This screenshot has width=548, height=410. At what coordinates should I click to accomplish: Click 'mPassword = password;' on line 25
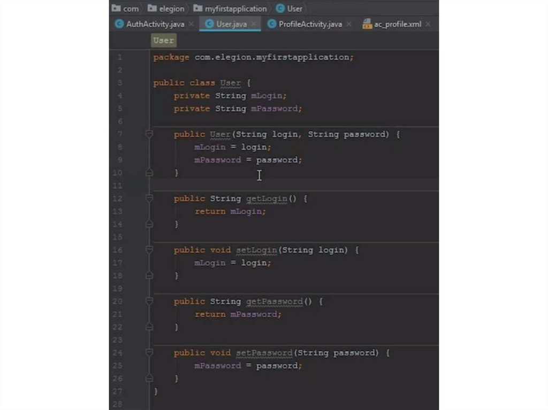[x=248, y=366]
